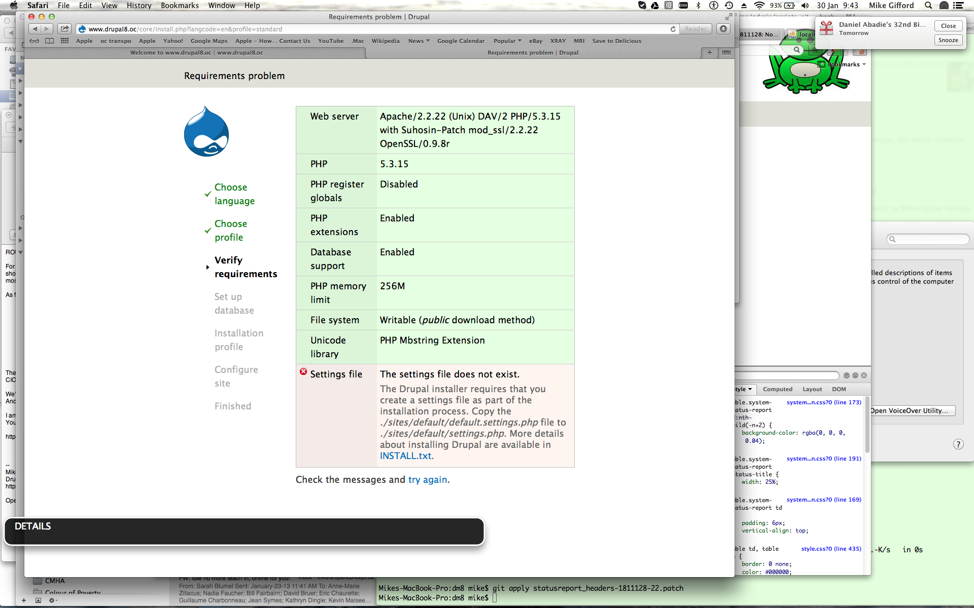Click the battery status icon

[790, 6]
